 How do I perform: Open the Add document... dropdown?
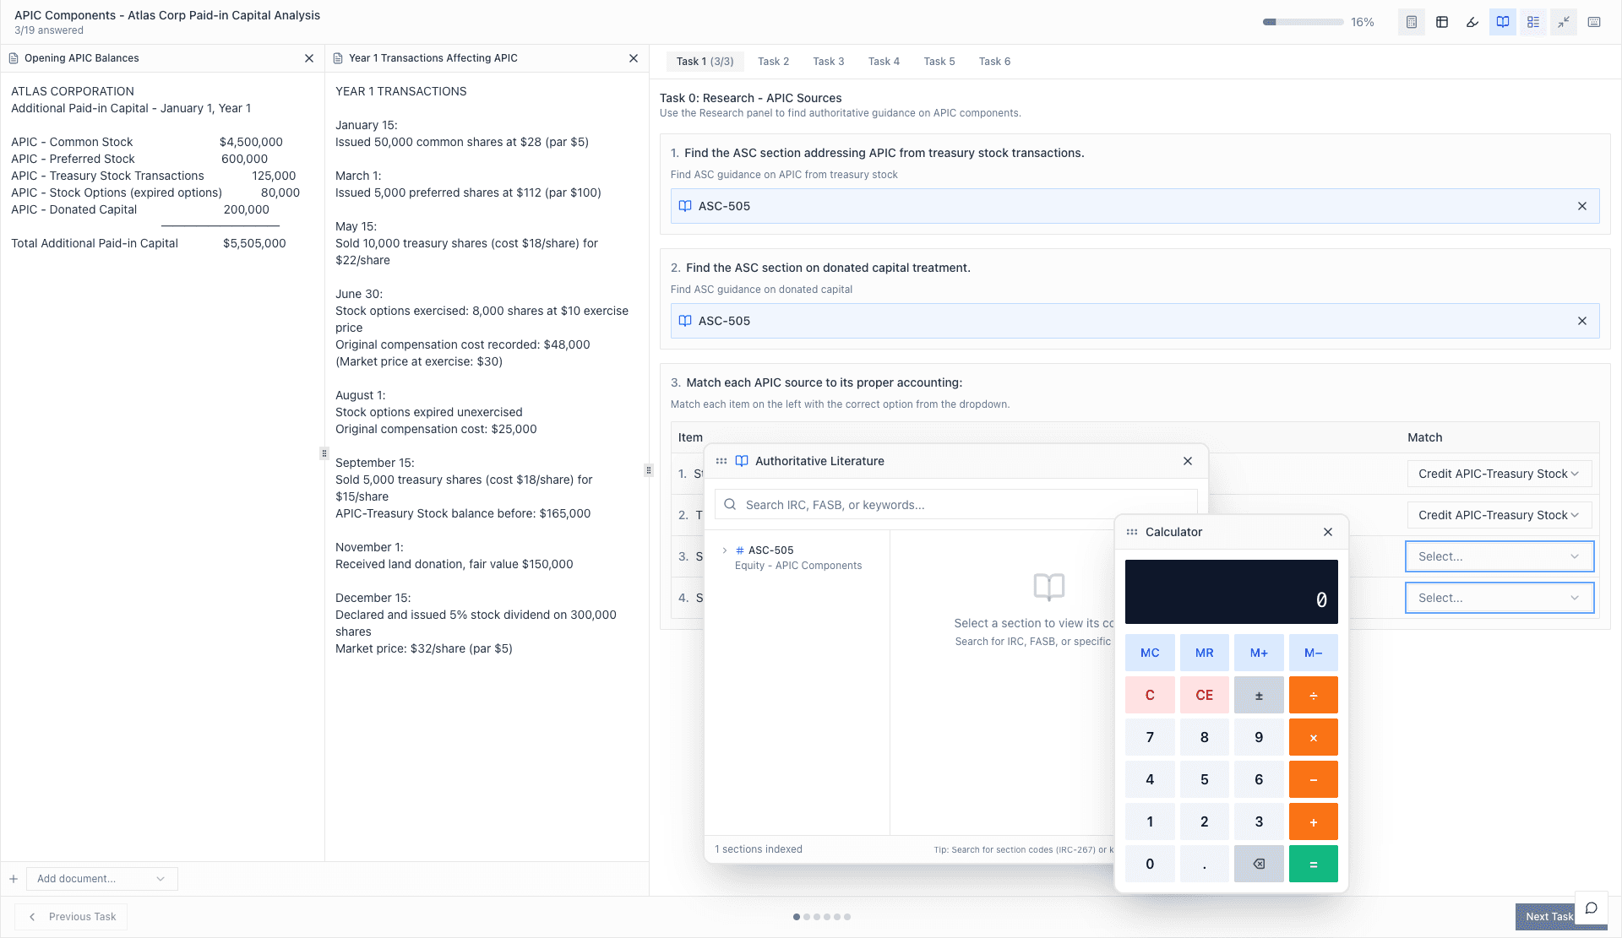click(101, 878)
